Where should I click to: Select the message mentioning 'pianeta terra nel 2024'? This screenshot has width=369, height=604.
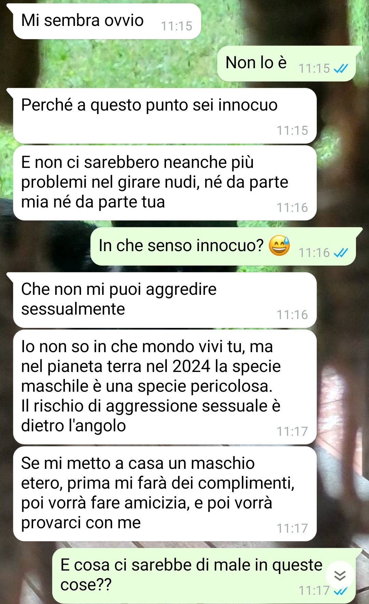(x=165, y=387)
